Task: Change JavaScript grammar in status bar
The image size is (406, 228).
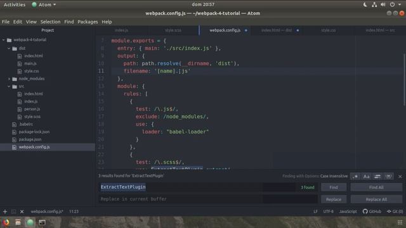Action: [348, 212]
